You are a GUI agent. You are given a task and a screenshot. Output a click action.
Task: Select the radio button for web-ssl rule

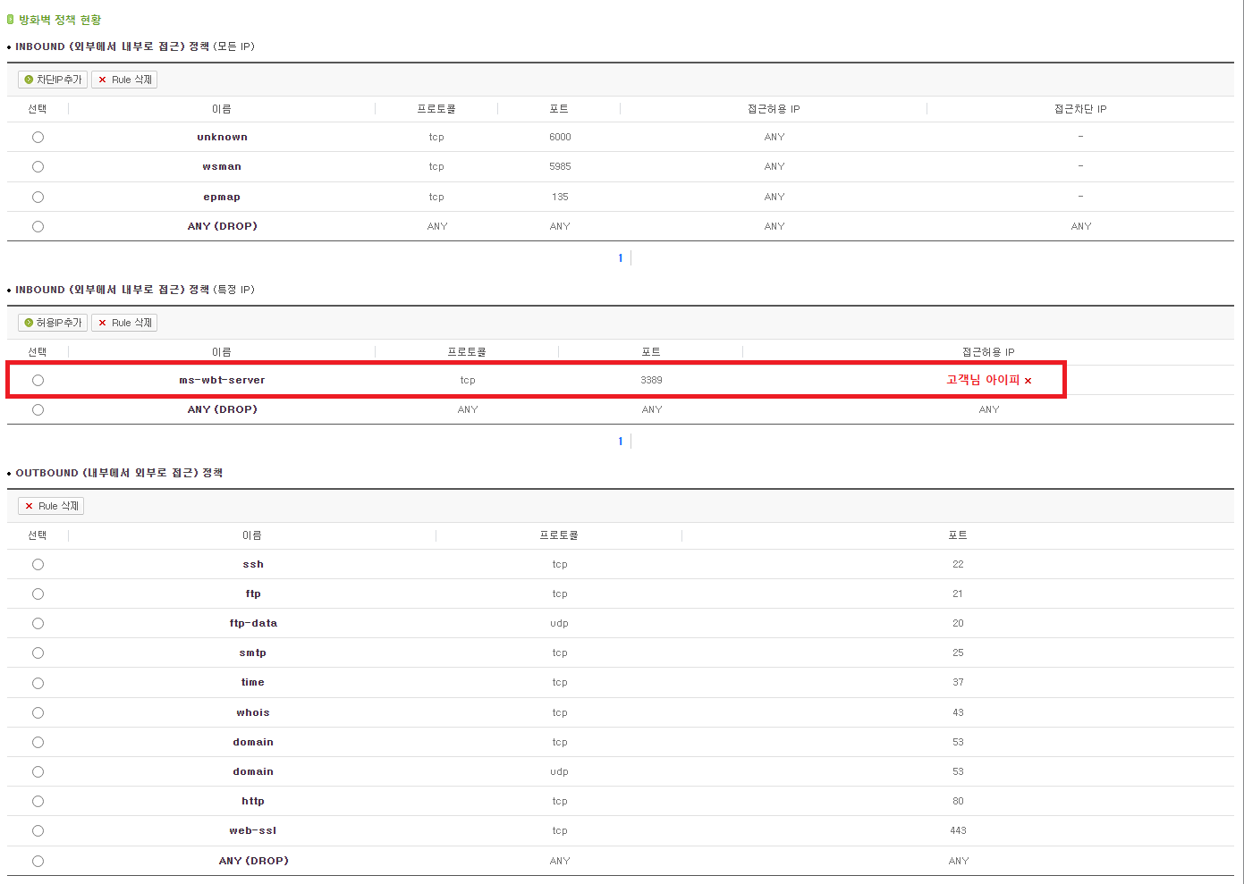(38, 830)
